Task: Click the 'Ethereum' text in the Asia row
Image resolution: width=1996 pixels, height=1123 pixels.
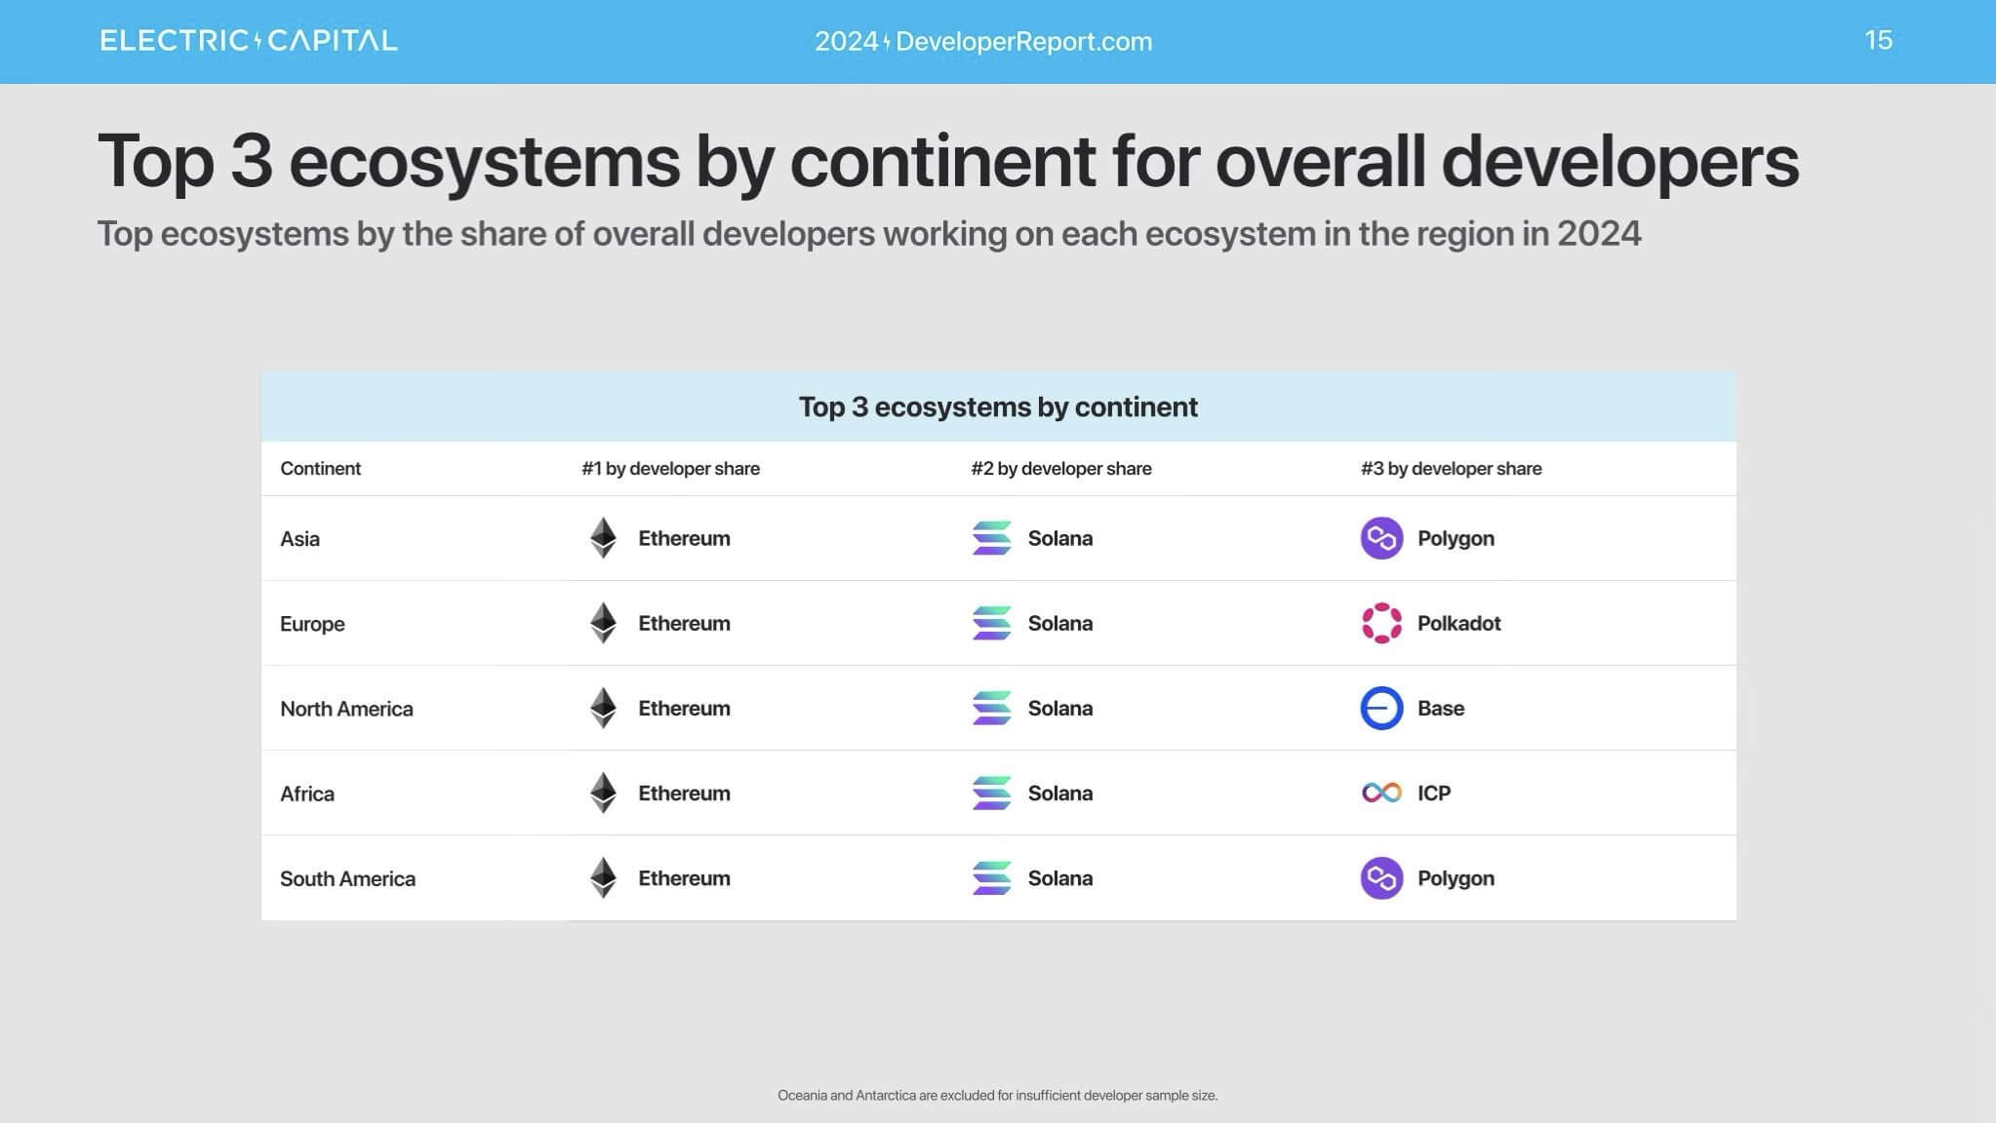Action: point(684,538)
